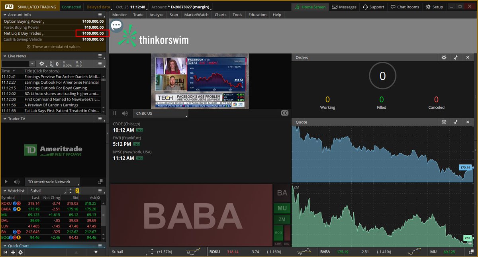Switch to the Analyze tab

tap(157, 15)
